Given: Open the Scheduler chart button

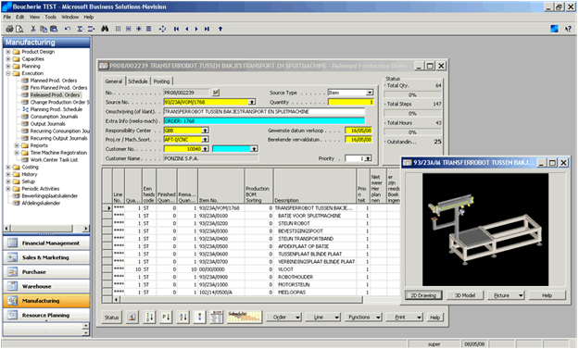Looking at the screenshot, I should pyautogui.click(x=245, y=317).
